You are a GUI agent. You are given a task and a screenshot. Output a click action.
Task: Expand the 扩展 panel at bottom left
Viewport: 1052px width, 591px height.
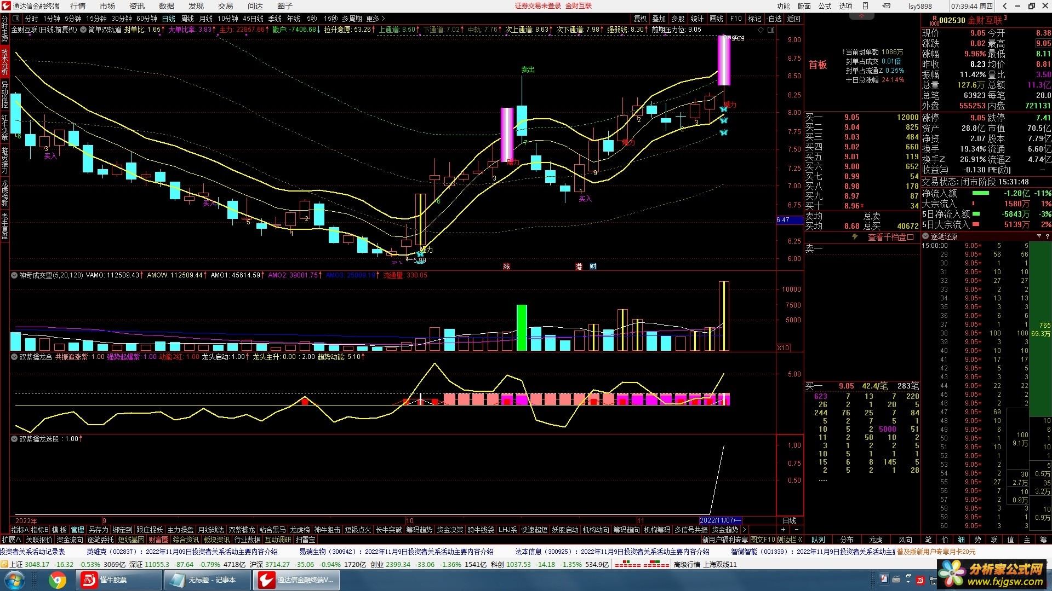(11, 540)
